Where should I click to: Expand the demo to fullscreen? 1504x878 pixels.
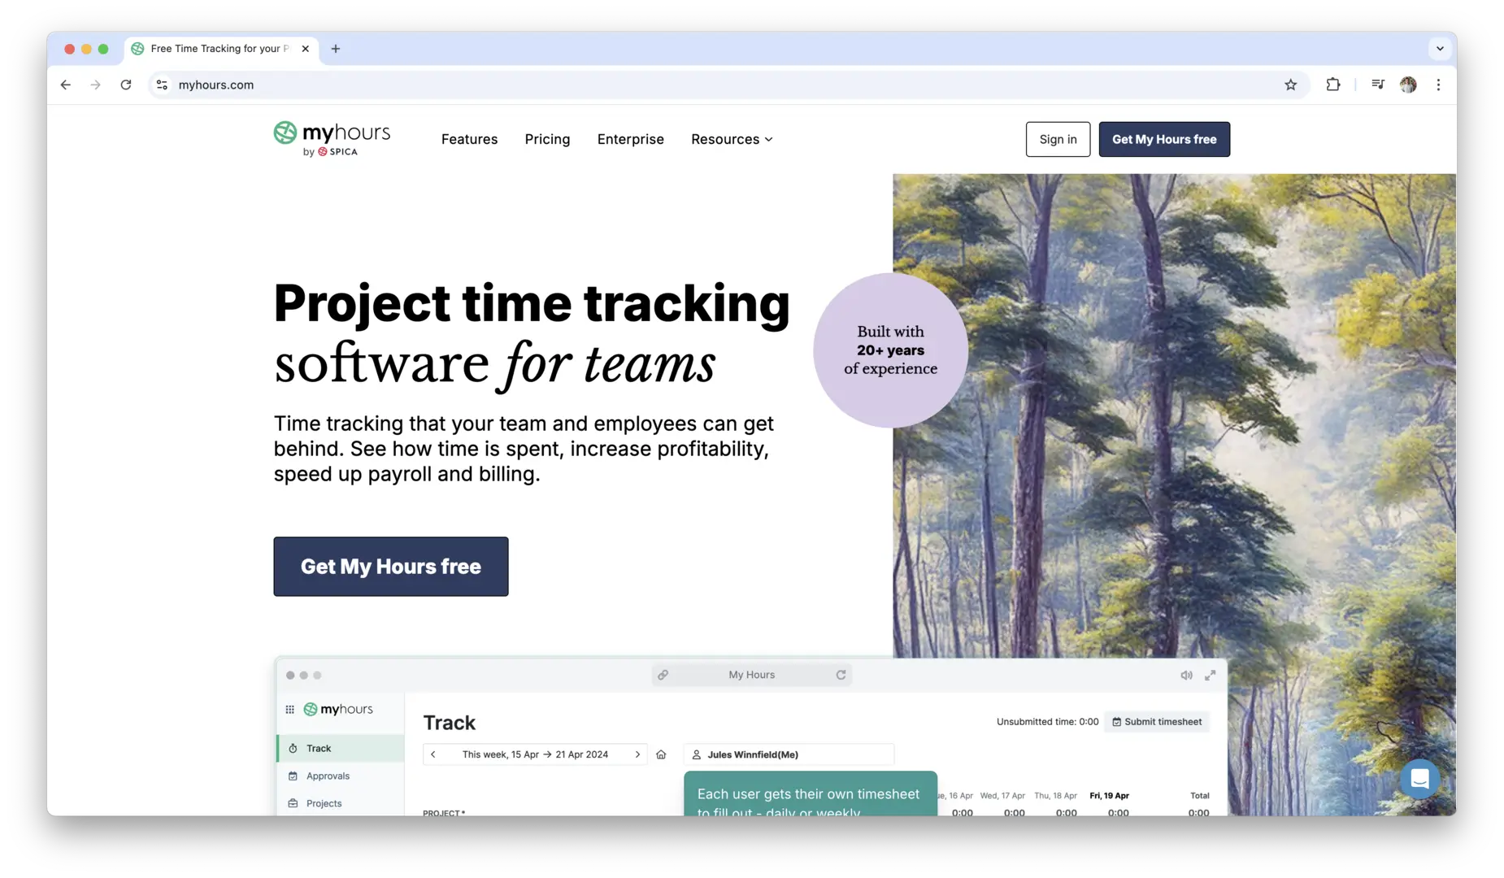pyautogui.click(x=1211, y=675)
